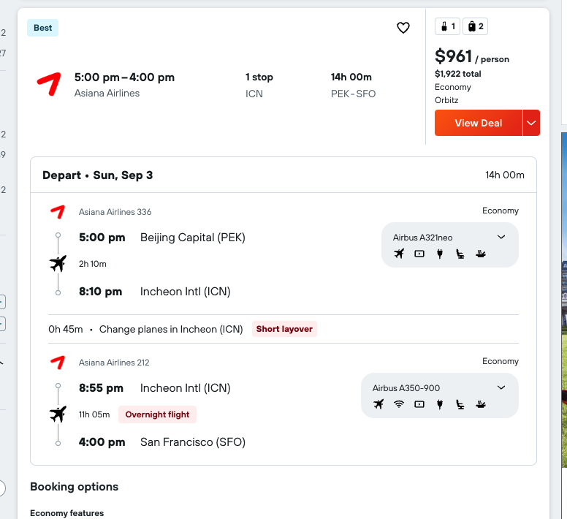Open the View Deal dropdown arrow
This screenshot has width=567, height=519.
[x=531, y=123]
